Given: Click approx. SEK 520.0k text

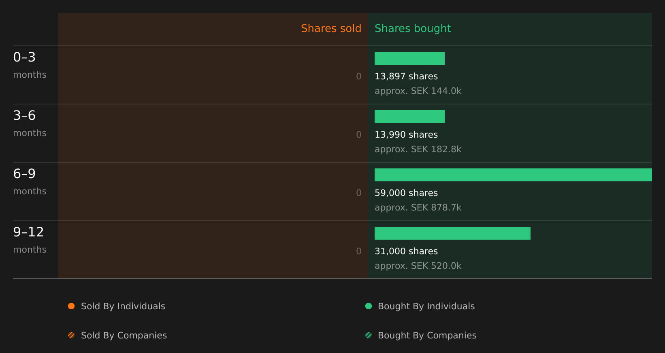Looking at the screenshot, I should pos(418,266).
